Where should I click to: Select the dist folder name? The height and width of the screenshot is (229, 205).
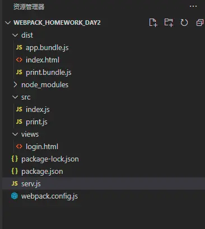(x=27, y=35)
